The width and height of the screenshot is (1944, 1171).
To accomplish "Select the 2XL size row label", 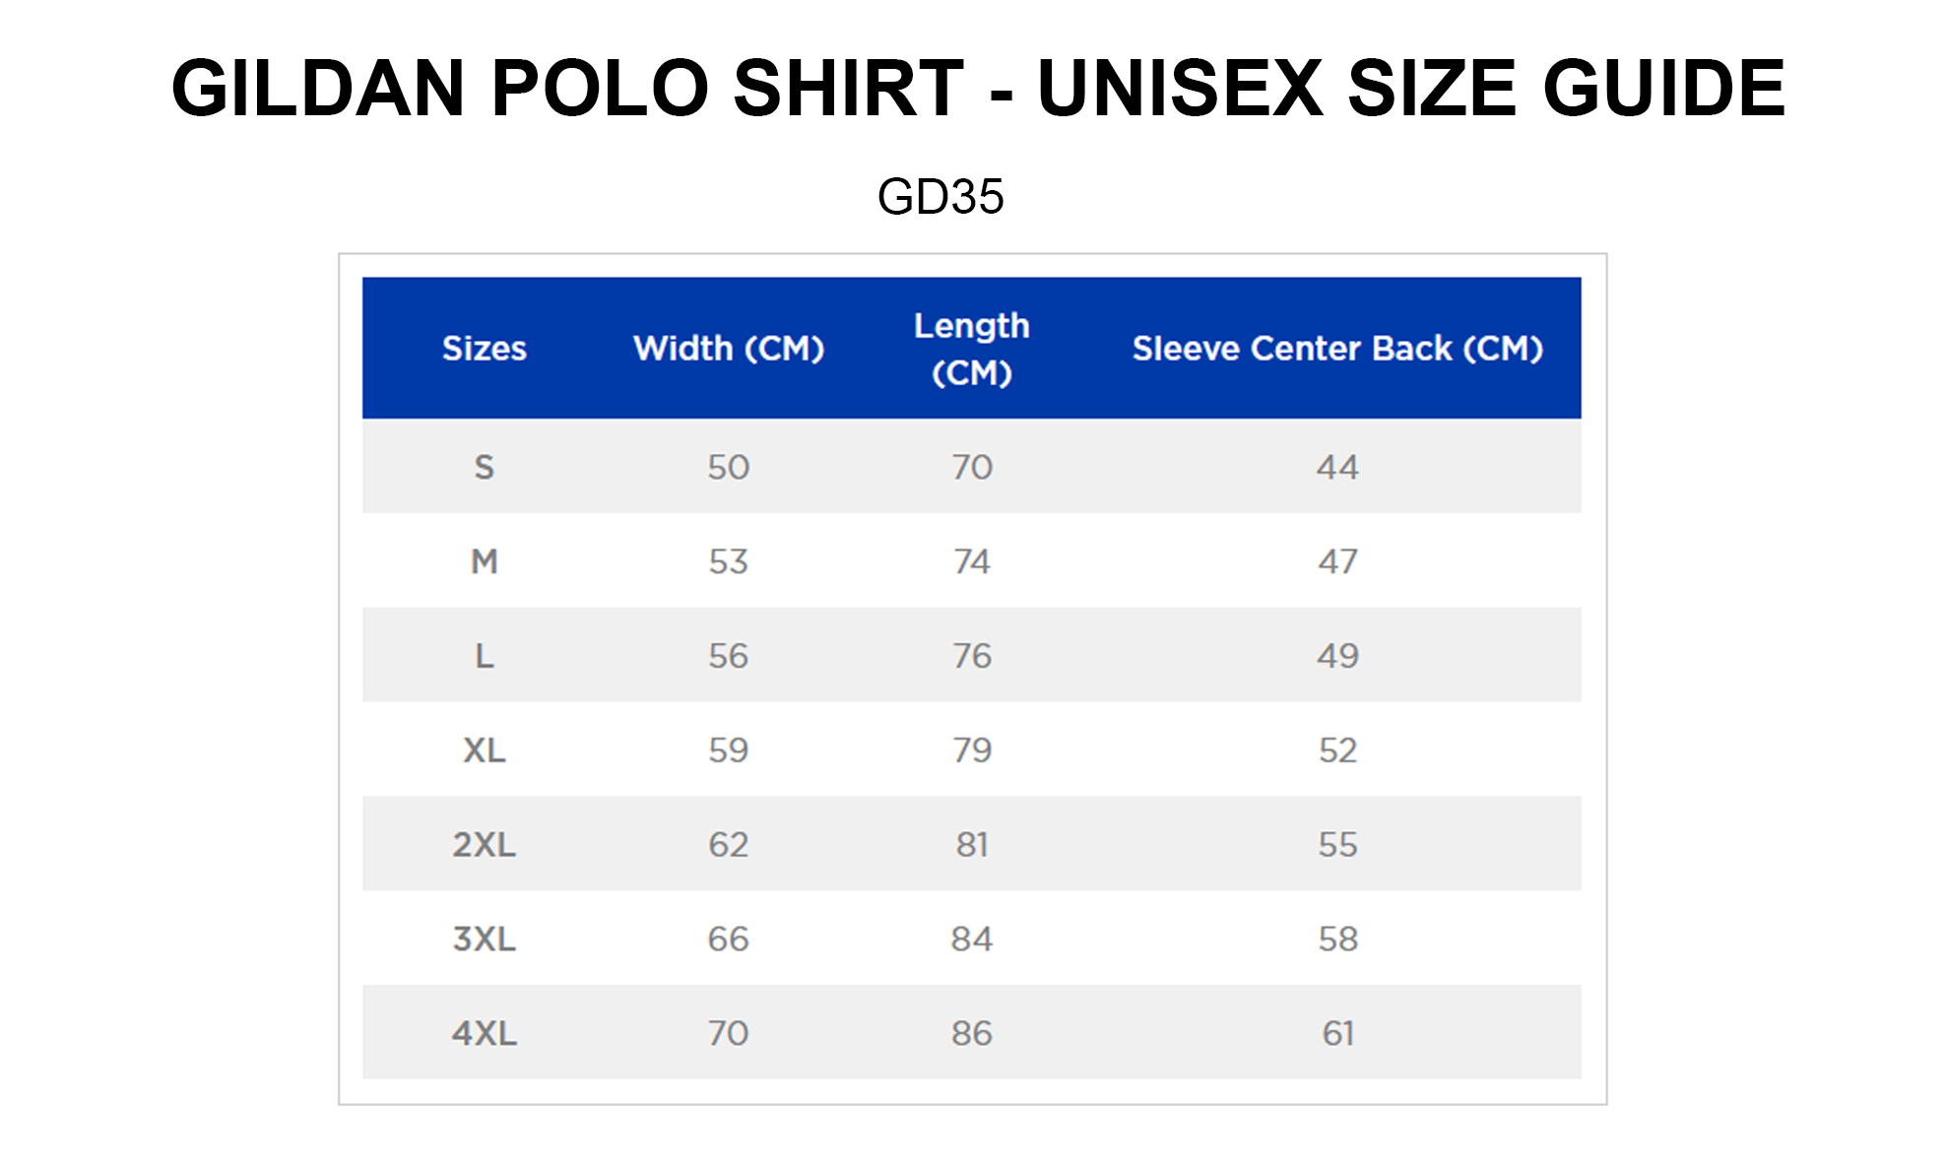I will [x=484, y=845].
